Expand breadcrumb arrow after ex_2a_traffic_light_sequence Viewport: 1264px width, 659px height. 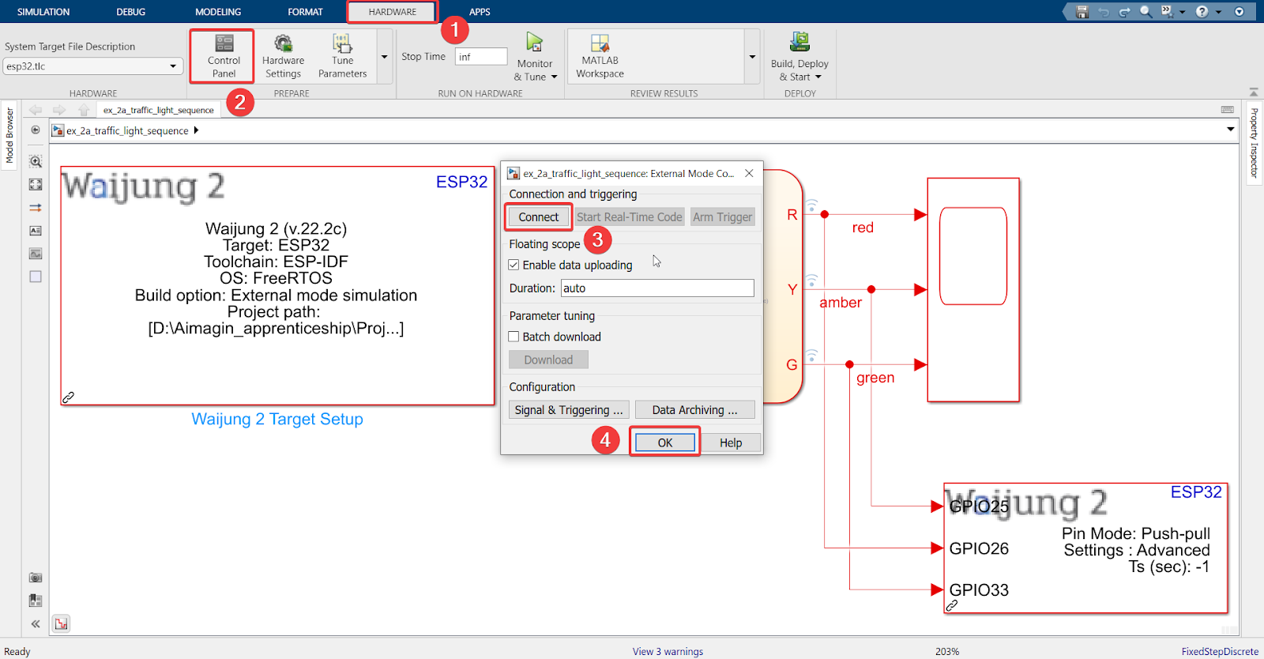tap(196, 130)
